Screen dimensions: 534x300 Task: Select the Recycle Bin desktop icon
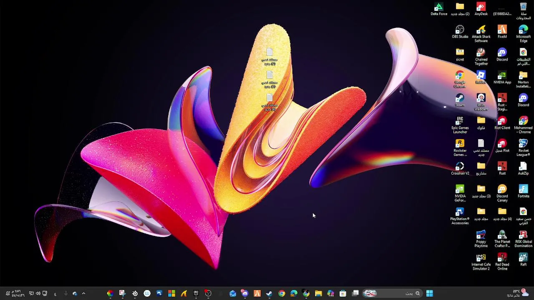pyautogui.click(x=523, y=11)
